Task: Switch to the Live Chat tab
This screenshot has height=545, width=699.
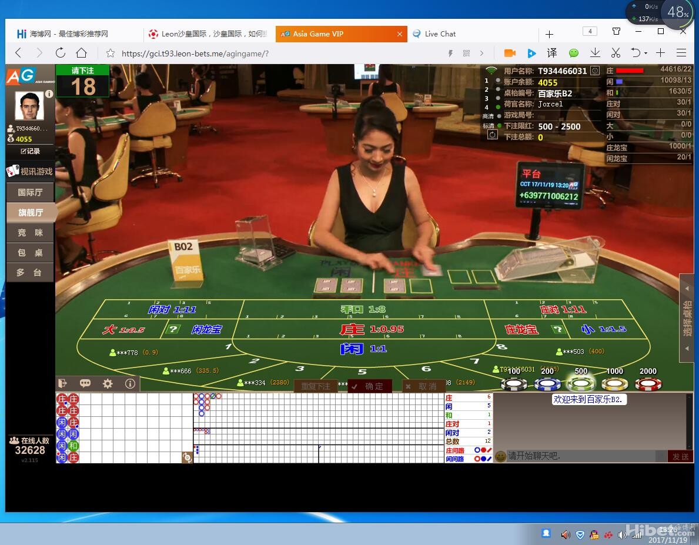Action: (440, 34)
